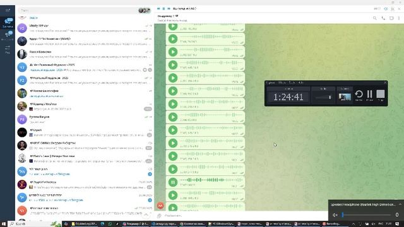Show hidden tray icons chevron

pos(353,224)
